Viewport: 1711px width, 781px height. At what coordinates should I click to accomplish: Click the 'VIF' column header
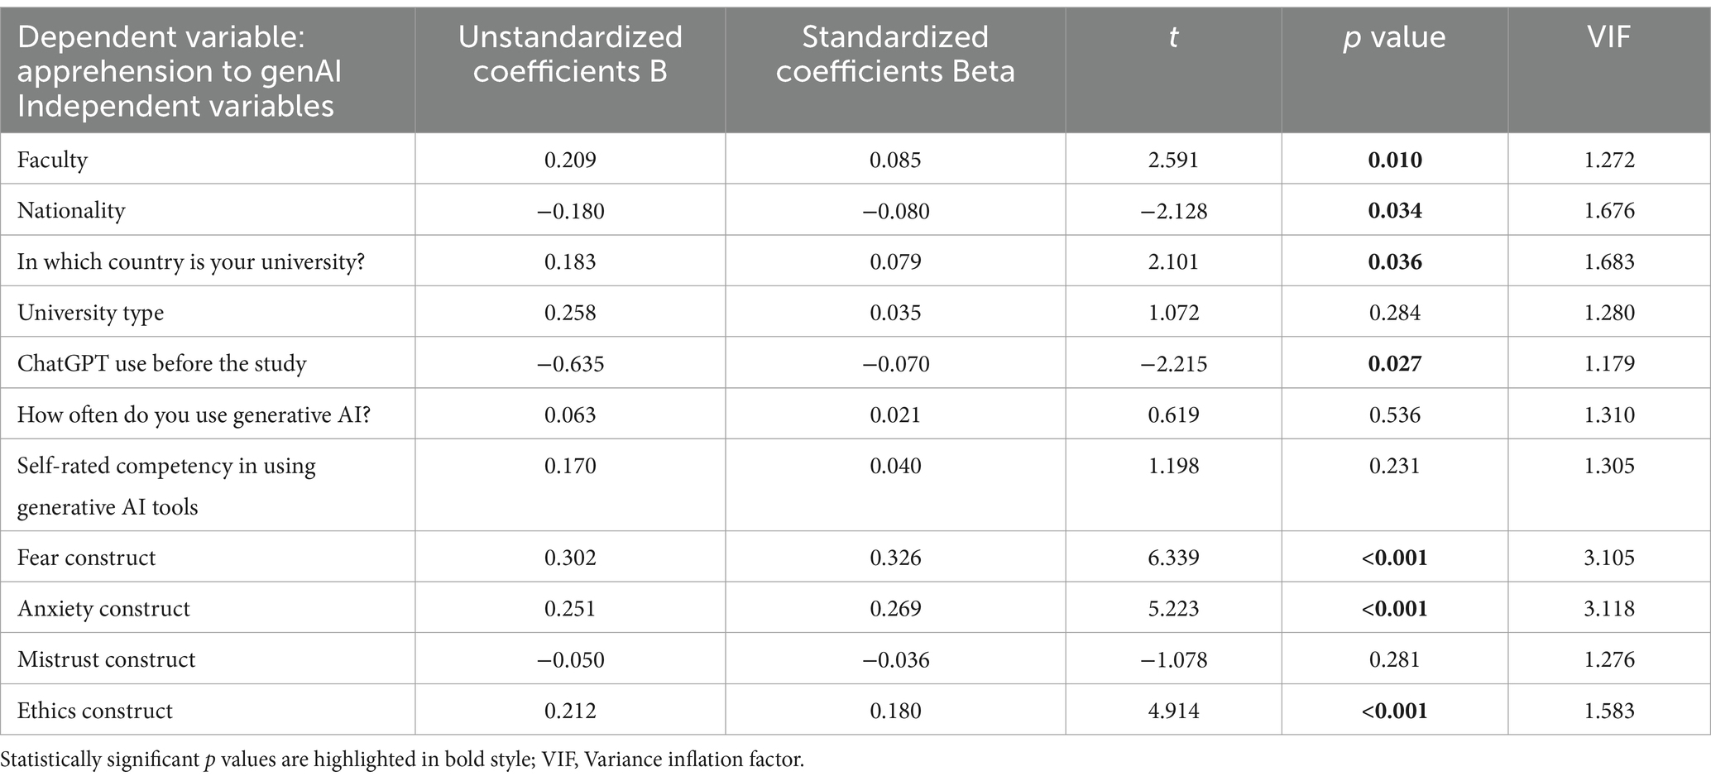click(x=1608, y=37)
